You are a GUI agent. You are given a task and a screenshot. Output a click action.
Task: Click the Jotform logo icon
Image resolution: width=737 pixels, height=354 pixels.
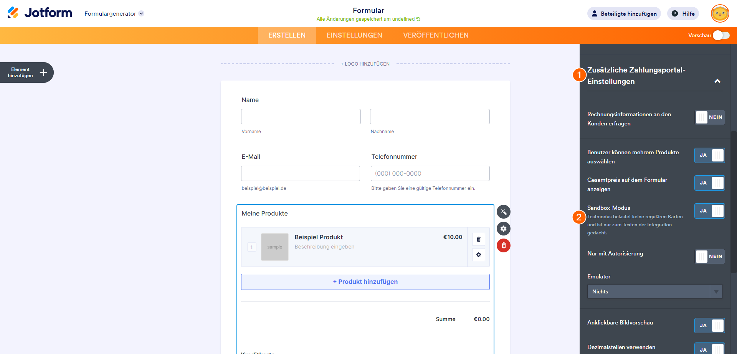coord(13,13)
